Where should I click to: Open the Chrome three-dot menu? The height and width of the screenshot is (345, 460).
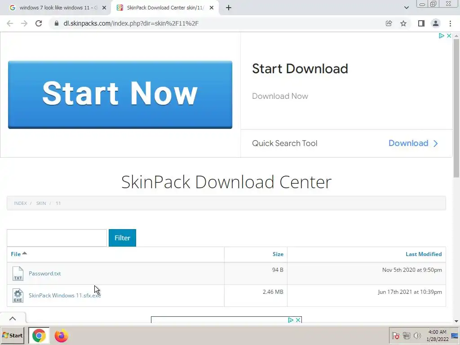click(x=450, y=23)
